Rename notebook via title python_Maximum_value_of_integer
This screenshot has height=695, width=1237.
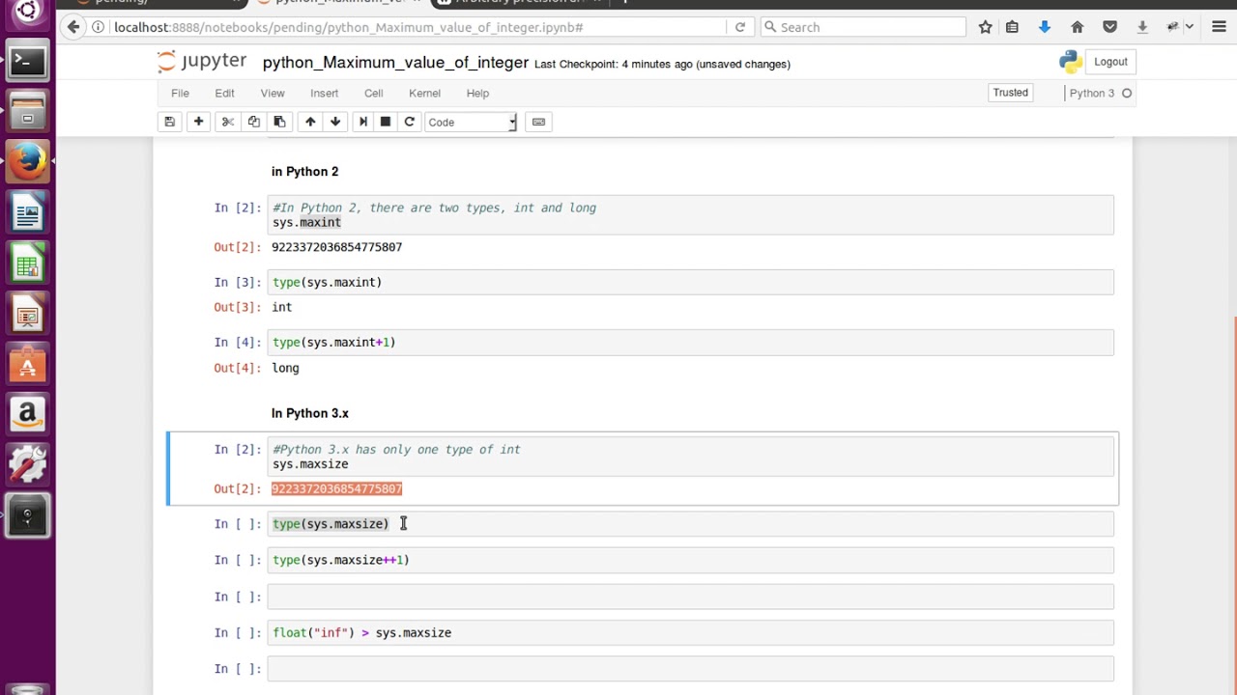click(x=395, y=63)
